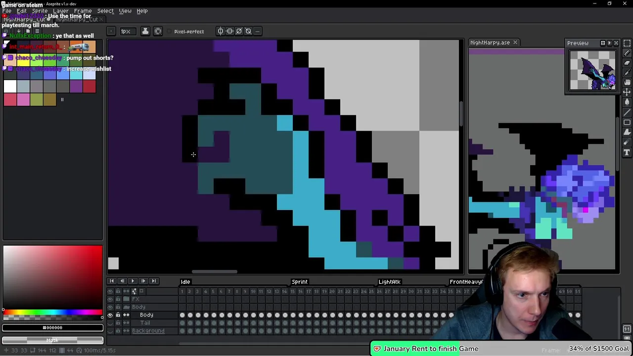Go to previous frame in timeline
Image resolution: width=633 pixels, height=356 pixels.
(122, 281)
